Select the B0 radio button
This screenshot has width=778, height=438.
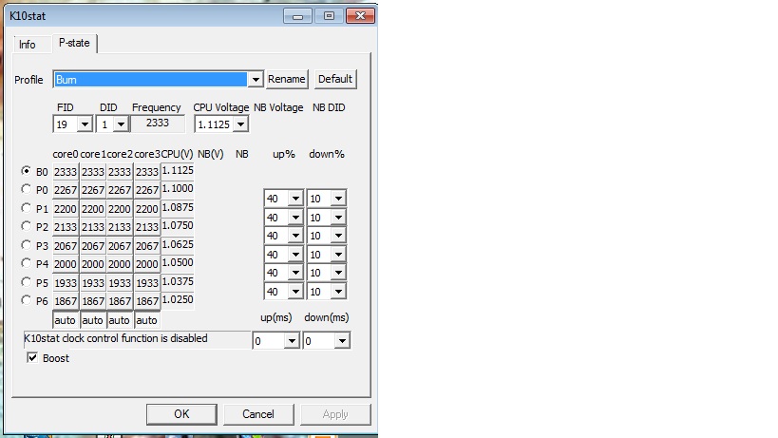click(26, 171)
